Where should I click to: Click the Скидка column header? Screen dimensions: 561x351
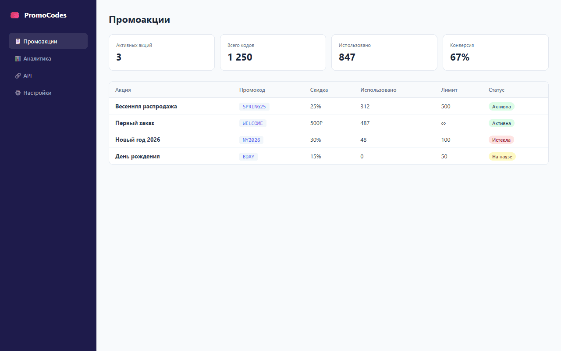pos(319,90)
